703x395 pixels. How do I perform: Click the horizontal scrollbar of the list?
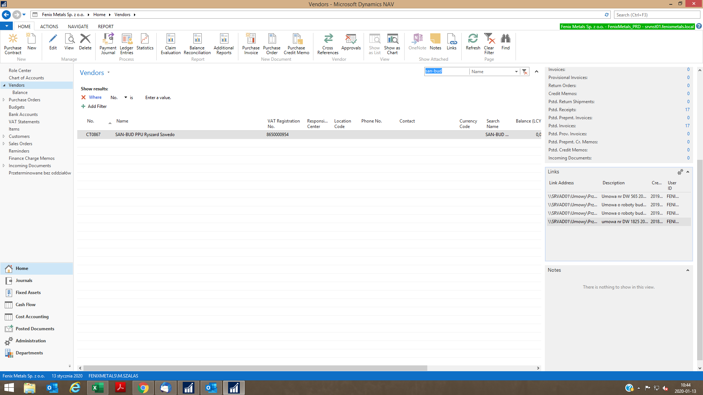[255, 368]
